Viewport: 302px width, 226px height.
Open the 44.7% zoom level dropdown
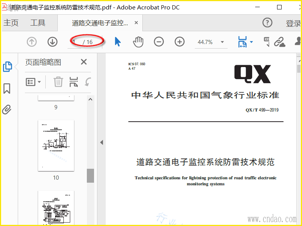(x=222, y=42)
